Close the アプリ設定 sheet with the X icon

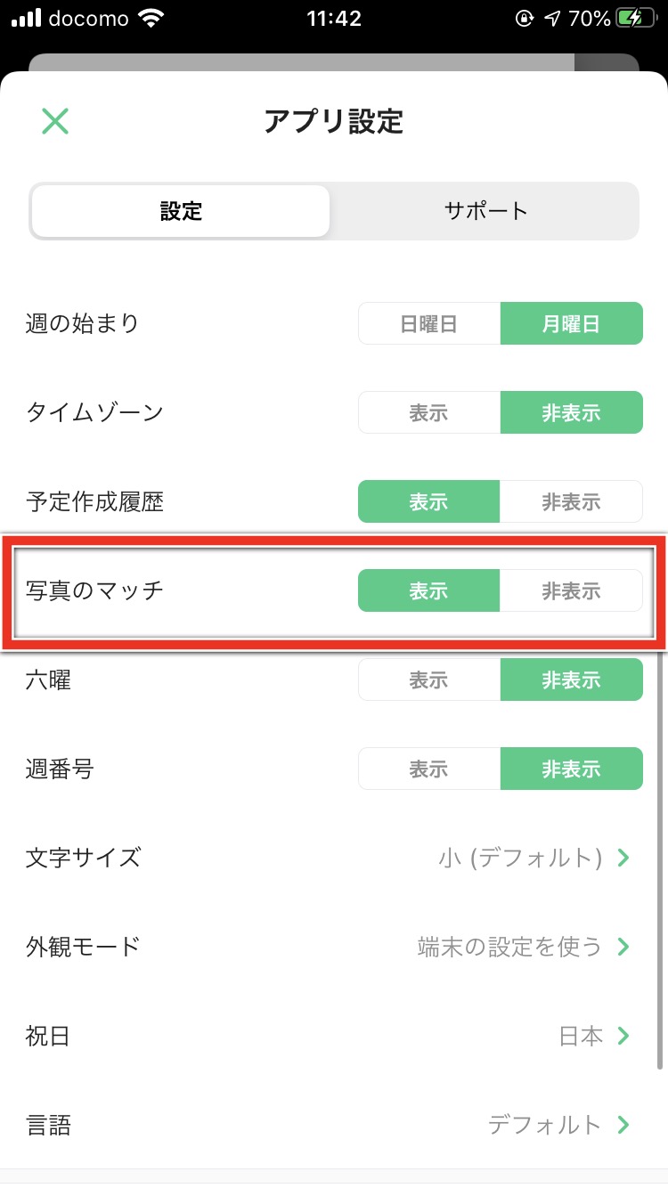pos(55,121)
